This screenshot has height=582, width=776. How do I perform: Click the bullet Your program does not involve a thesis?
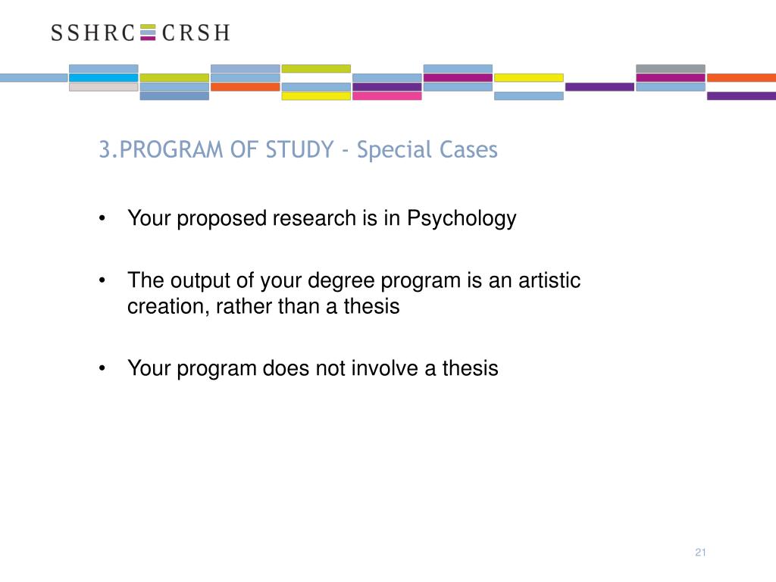pyautogui.click(x=313, y=368)
